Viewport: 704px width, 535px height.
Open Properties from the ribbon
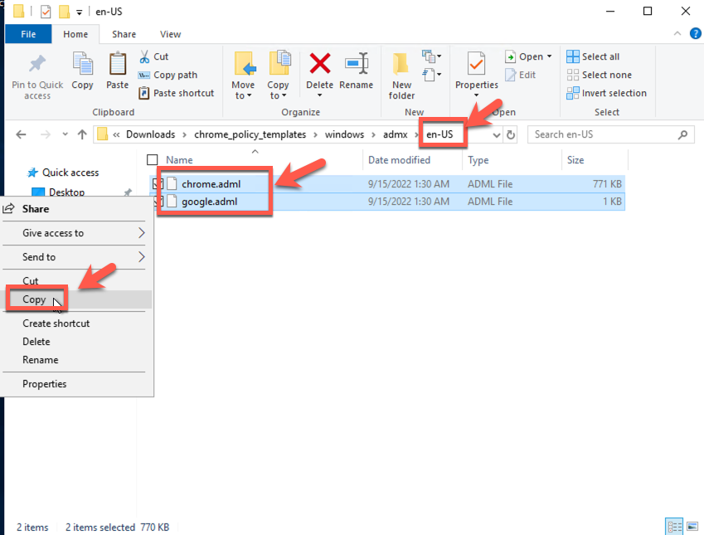[476, 65]
